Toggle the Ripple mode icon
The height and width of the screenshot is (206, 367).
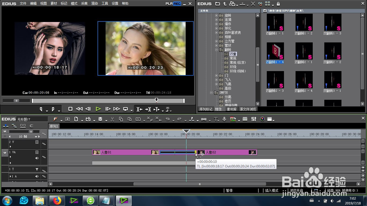click(x=14, y=126)
